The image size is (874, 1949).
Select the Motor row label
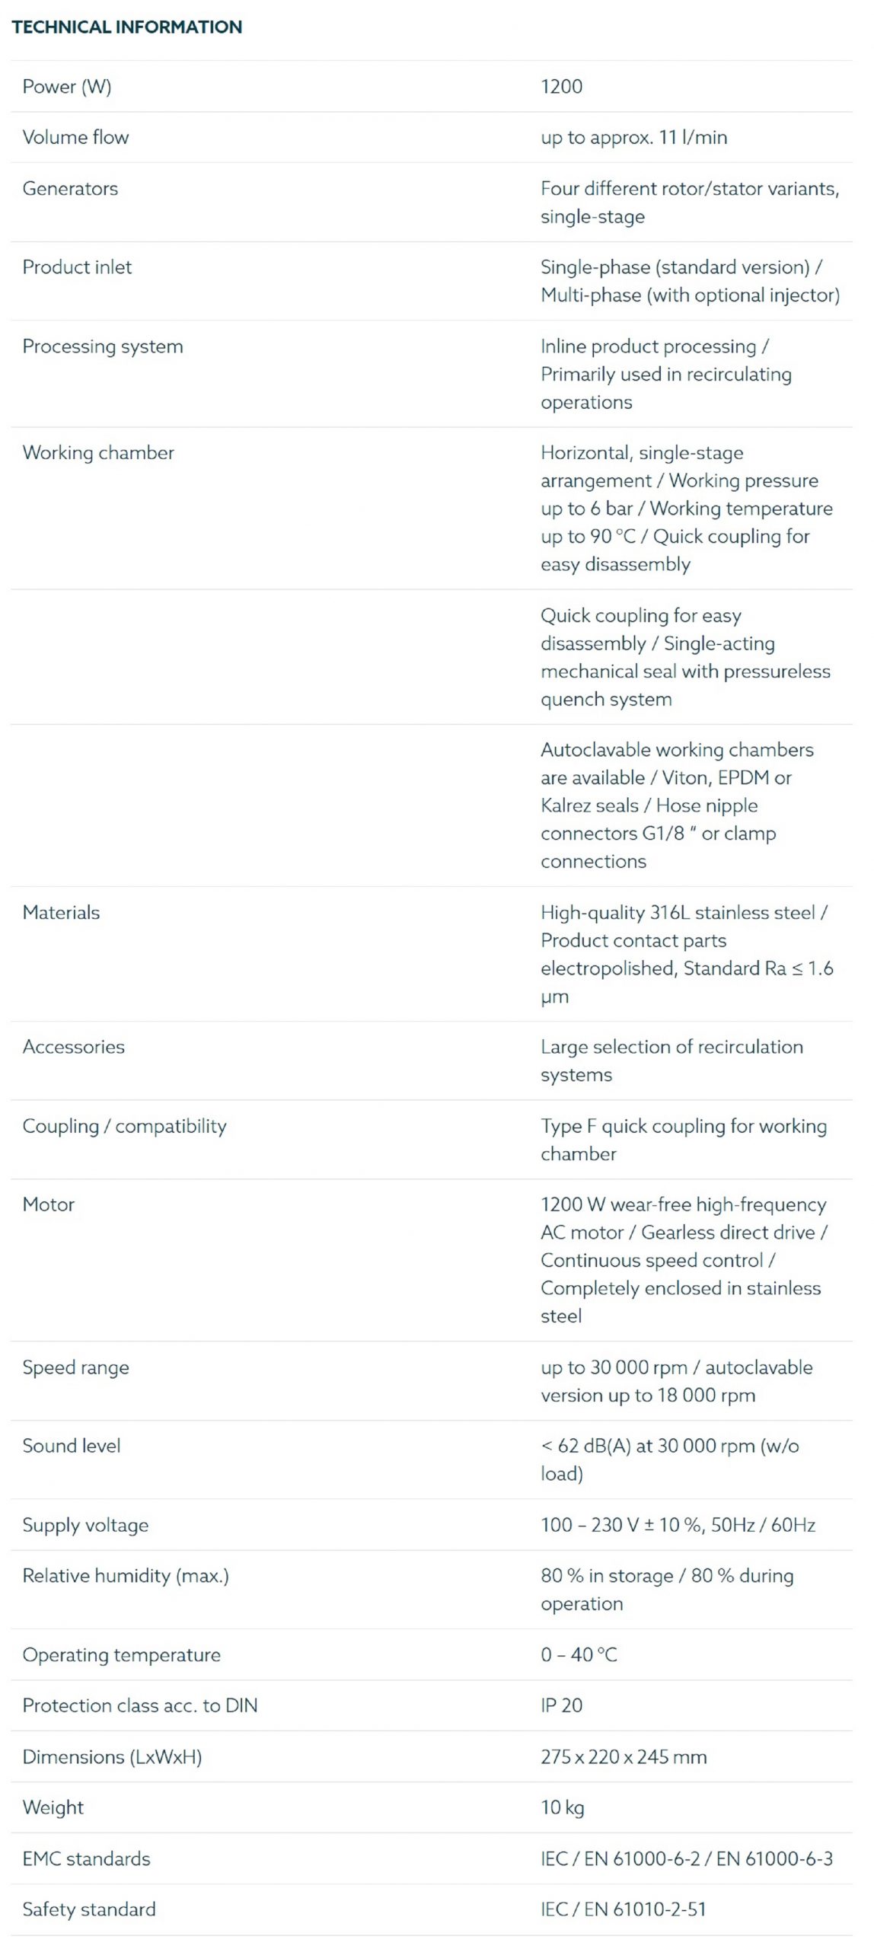[49, 1204]
